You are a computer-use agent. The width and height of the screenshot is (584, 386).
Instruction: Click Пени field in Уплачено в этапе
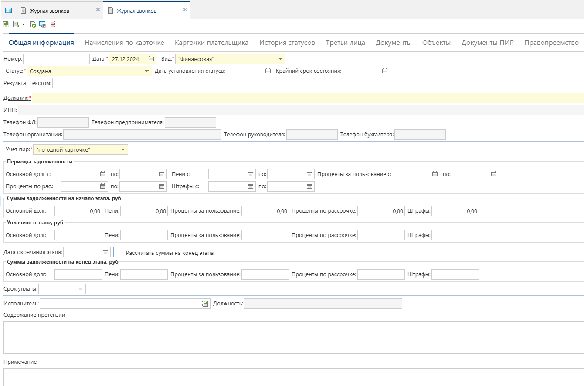pyautogui.click(x=144, y=235)
